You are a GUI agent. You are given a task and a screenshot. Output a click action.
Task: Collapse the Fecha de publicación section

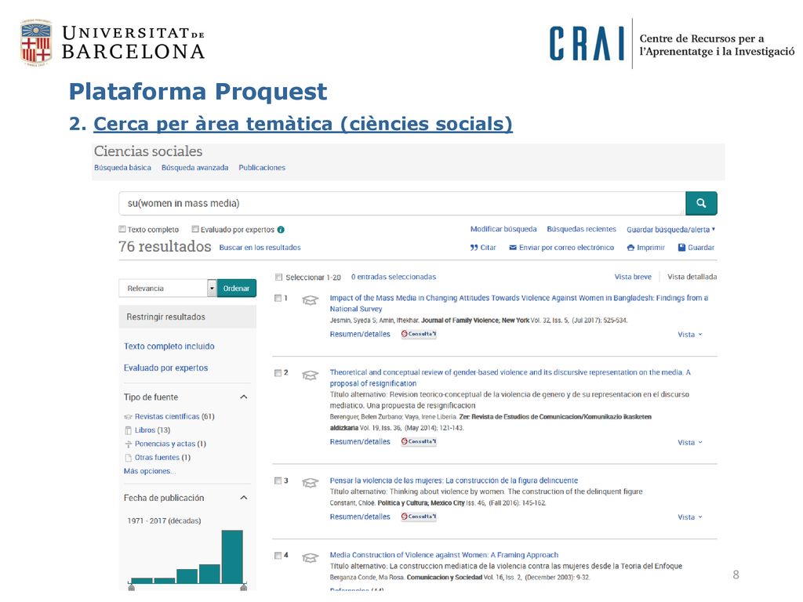tap(244, 498)
